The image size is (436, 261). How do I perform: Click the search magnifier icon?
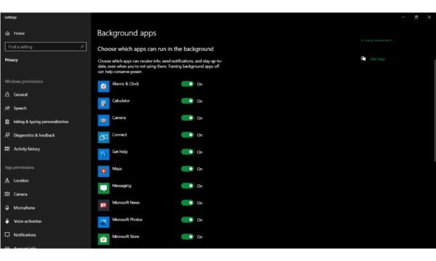pos(82,46)
